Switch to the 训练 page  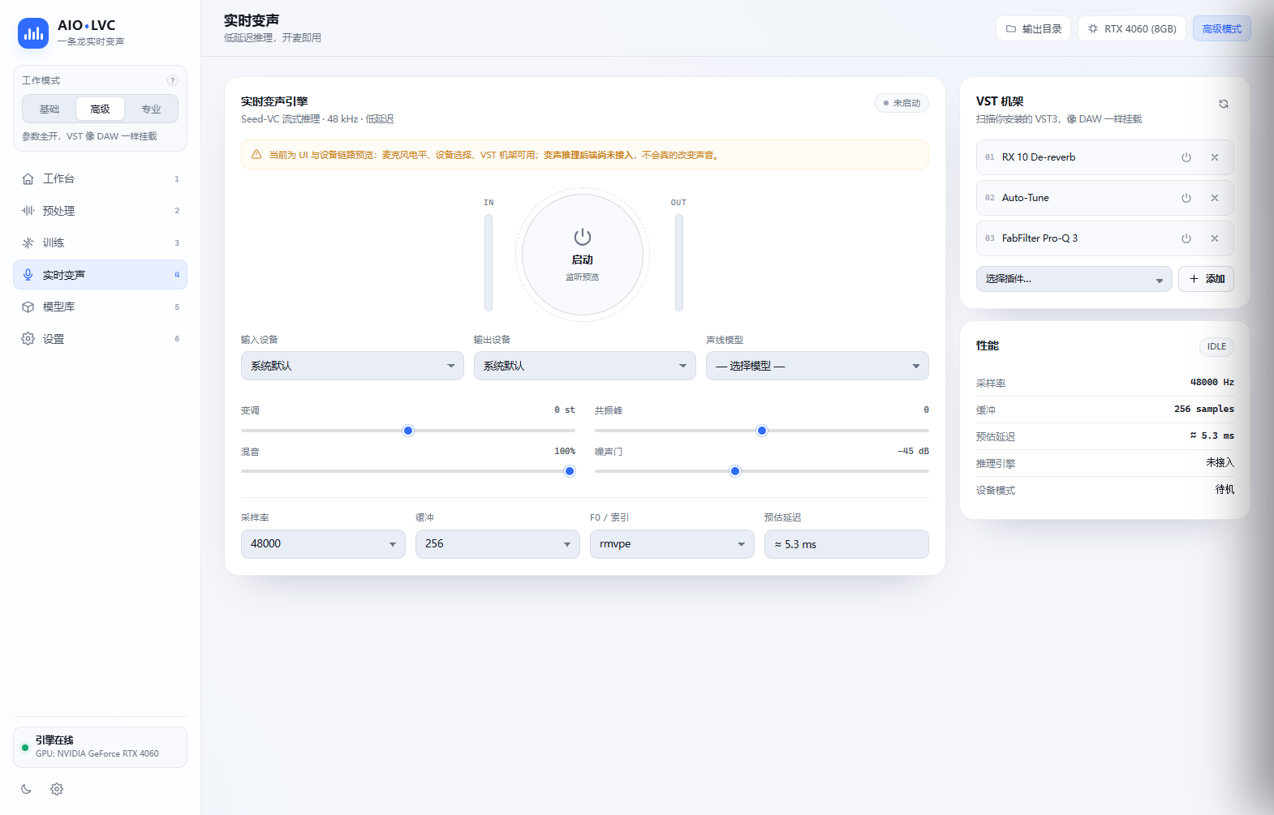[100, 242]
